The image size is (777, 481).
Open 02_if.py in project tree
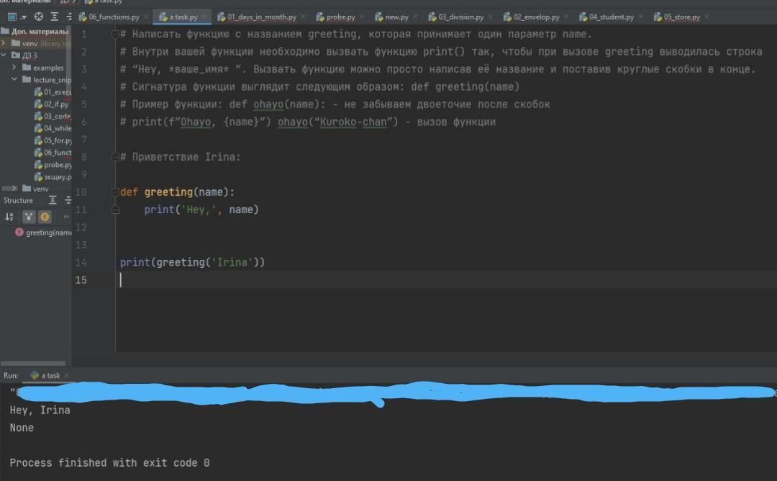(52, 104)
